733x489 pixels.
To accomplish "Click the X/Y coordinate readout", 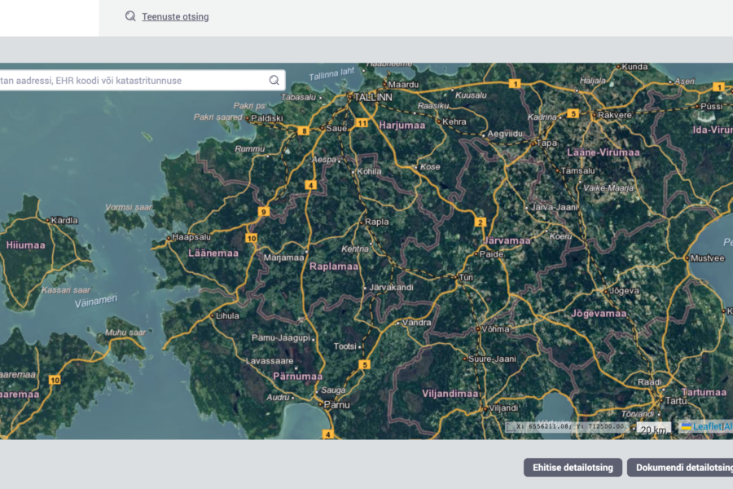I will point(569,426).
